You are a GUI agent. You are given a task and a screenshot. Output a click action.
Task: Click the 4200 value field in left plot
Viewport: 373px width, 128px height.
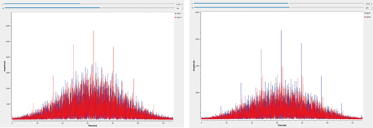point(178,8)
